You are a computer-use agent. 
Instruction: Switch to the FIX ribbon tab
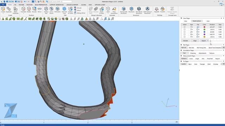(15, 5)
